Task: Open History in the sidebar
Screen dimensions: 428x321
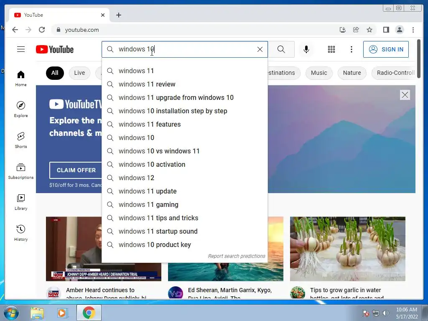Action: coord(21,233)
